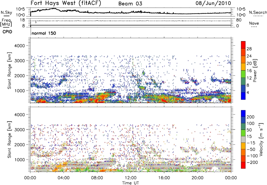The height and width of the screenshot is (185, 267).
Task: Select the 'Beam 03' label
Action: pyautogui.click(x=130, y=4)
